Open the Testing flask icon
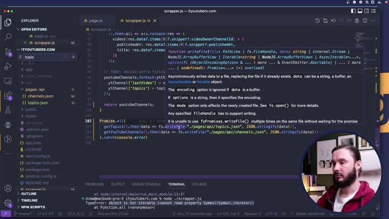 [8, 110]
